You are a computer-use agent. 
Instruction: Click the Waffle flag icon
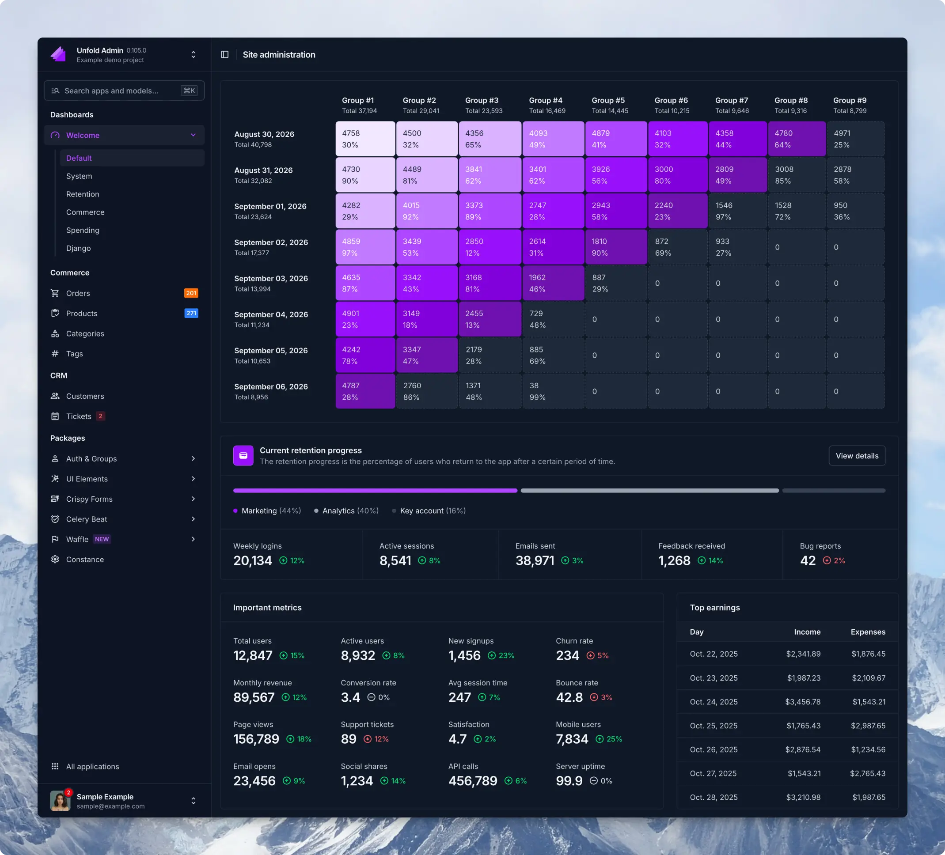pyautogui.click(x=55, y=539)
